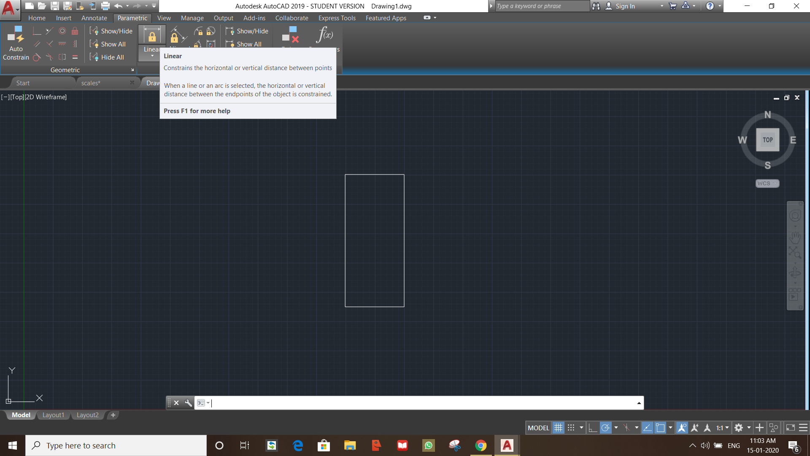
Task: Select the Equal constraint icon
Action: 75,57
